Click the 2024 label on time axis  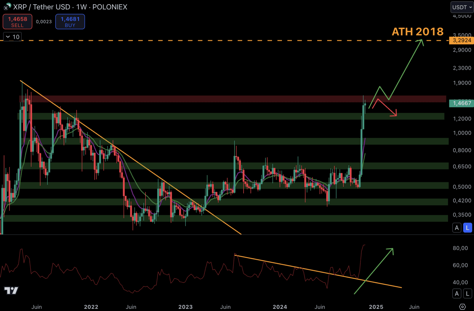click(x=280, y=307)
